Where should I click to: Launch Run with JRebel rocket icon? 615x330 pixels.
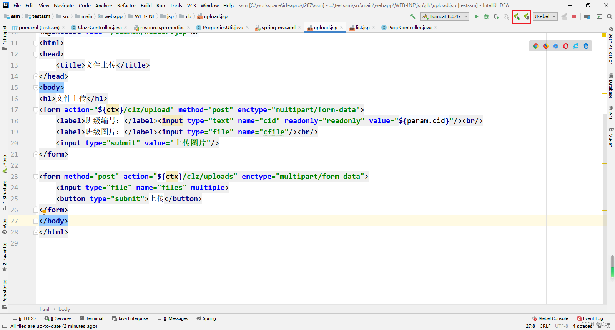click(517, 16)
